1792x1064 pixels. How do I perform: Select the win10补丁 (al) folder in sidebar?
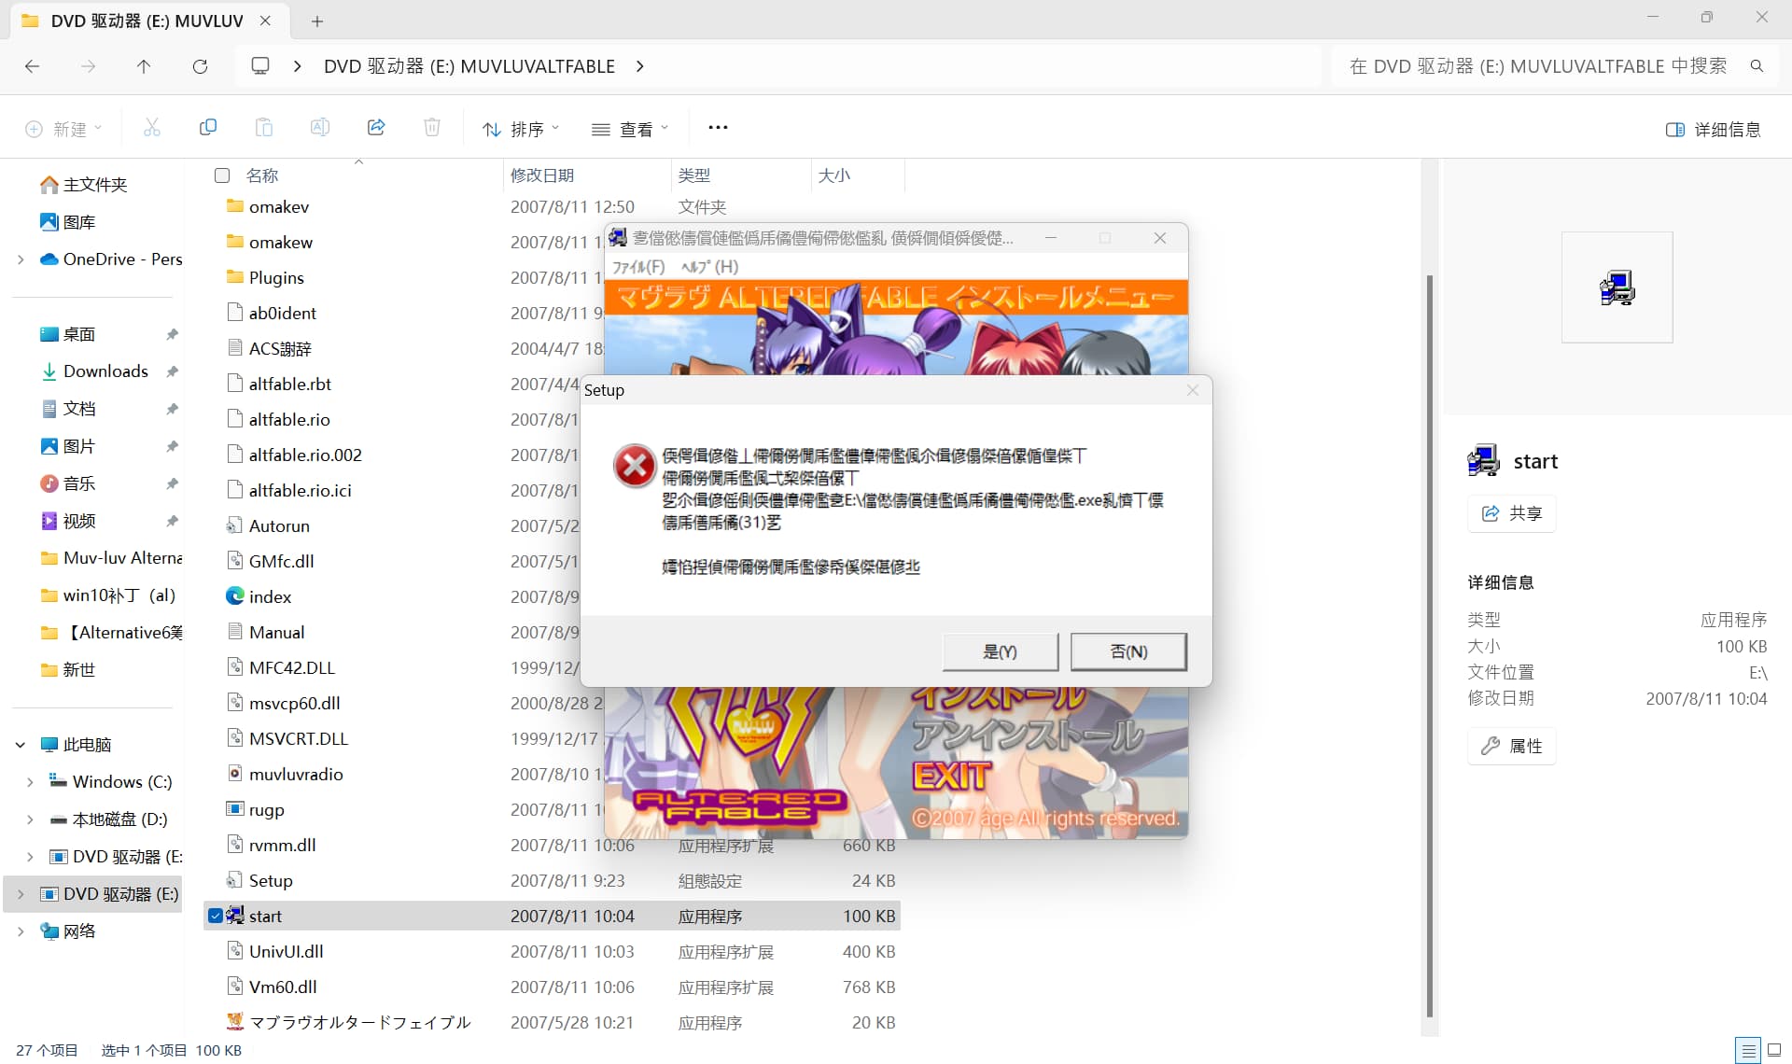(108, 595)
